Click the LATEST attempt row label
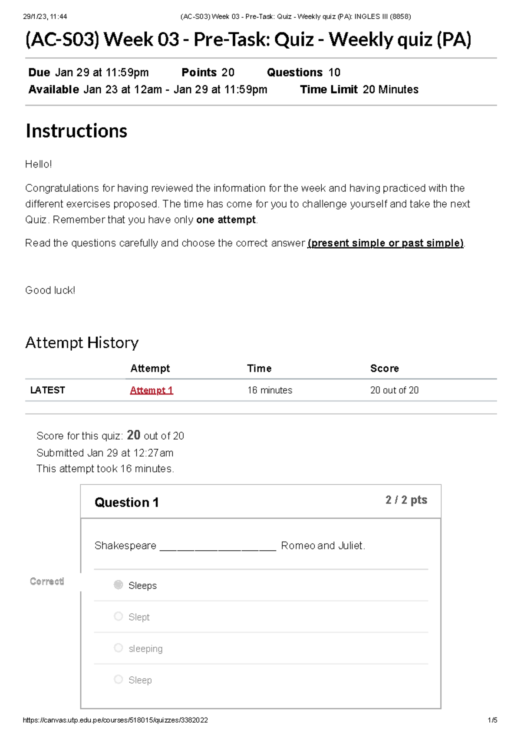 pyautogui.click(x=47, y=390)
